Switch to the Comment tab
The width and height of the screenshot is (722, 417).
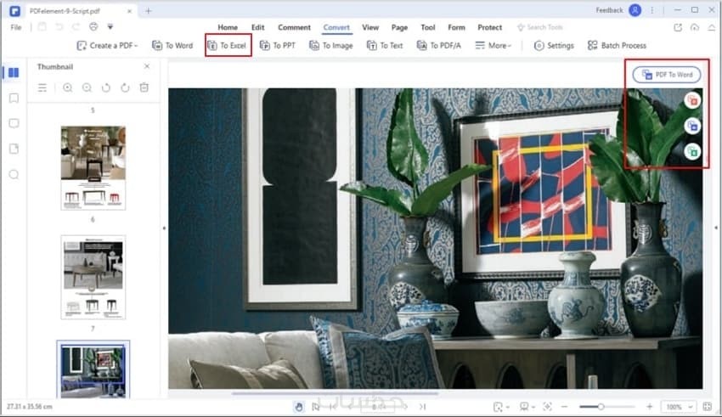[x=294, y=27]
